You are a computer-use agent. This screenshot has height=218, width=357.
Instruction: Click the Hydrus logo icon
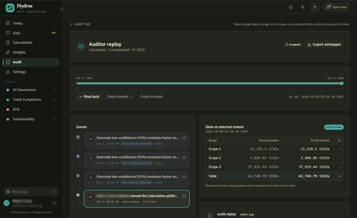click(x=10, y=8)
